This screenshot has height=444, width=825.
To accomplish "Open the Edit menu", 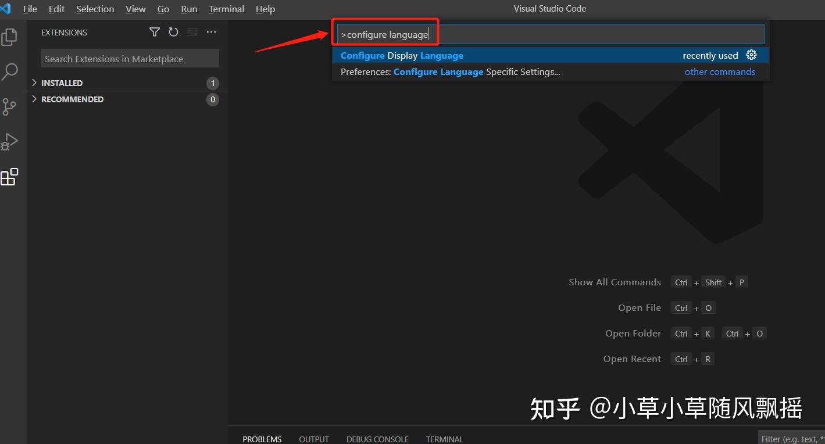I will (x=56, y=9).
